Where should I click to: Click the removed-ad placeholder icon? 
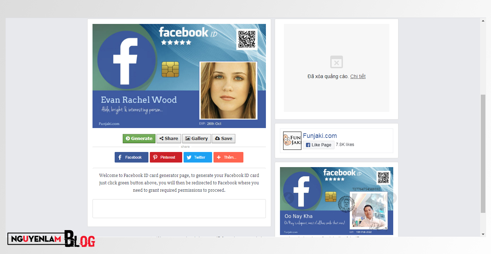pos(337,62)
